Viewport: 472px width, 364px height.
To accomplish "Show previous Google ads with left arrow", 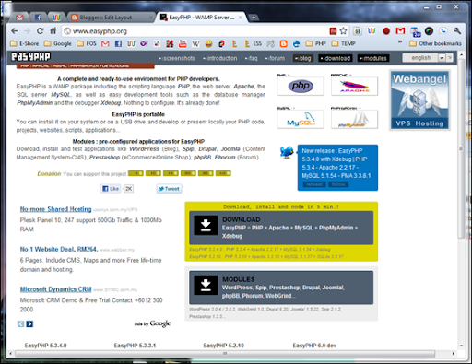I will (x=20, y=323).
